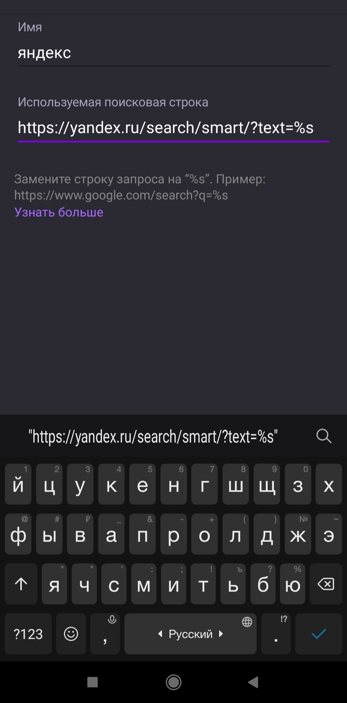Tap the Android back triangle button
Viewport: 347px width, 703px height.
[253, 682]
